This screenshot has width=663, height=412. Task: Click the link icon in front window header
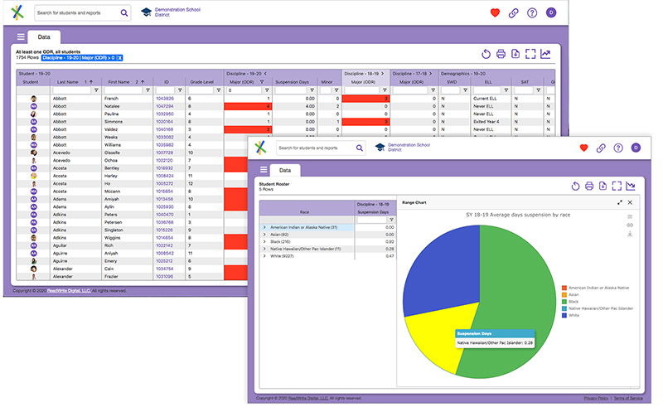[x=601, y=148]
